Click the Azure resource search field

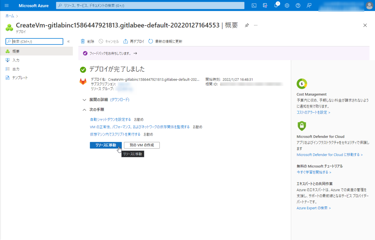pos(150,5)
